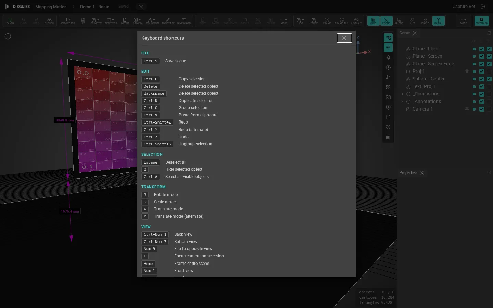Expand the _Dimensions group
The width and height of the screenshot is (493, 308).
tap(402, 94)
